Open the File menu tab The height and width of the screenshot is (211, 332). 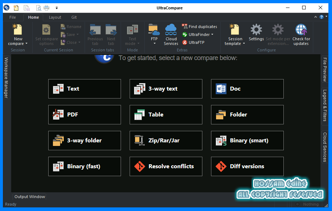(13, 17)
